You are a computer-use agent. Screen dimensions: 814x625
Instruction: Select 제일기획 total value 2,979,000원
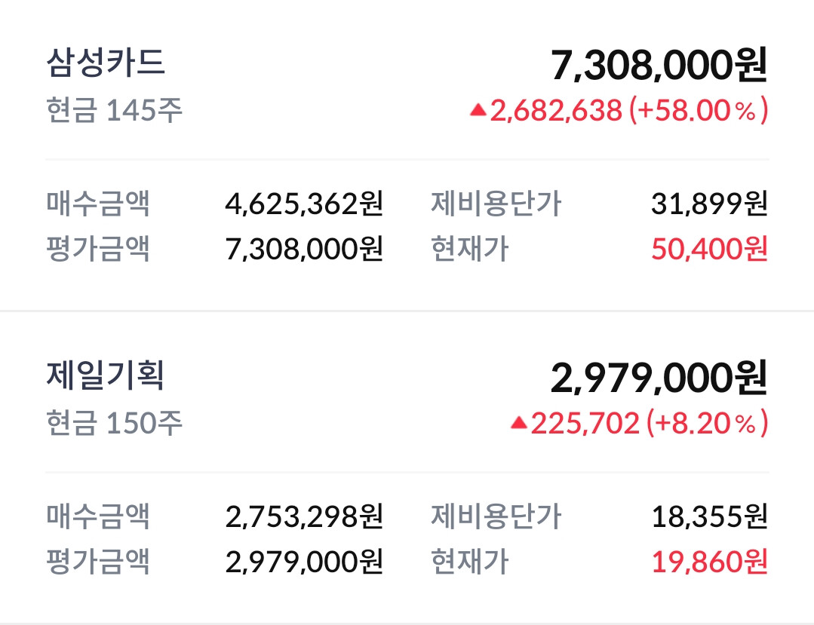click(659, 378)
